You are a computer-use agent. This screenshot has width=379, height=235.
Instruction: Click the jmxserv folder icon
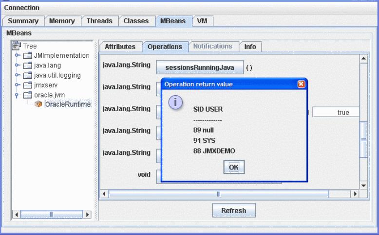click(27, 85)
